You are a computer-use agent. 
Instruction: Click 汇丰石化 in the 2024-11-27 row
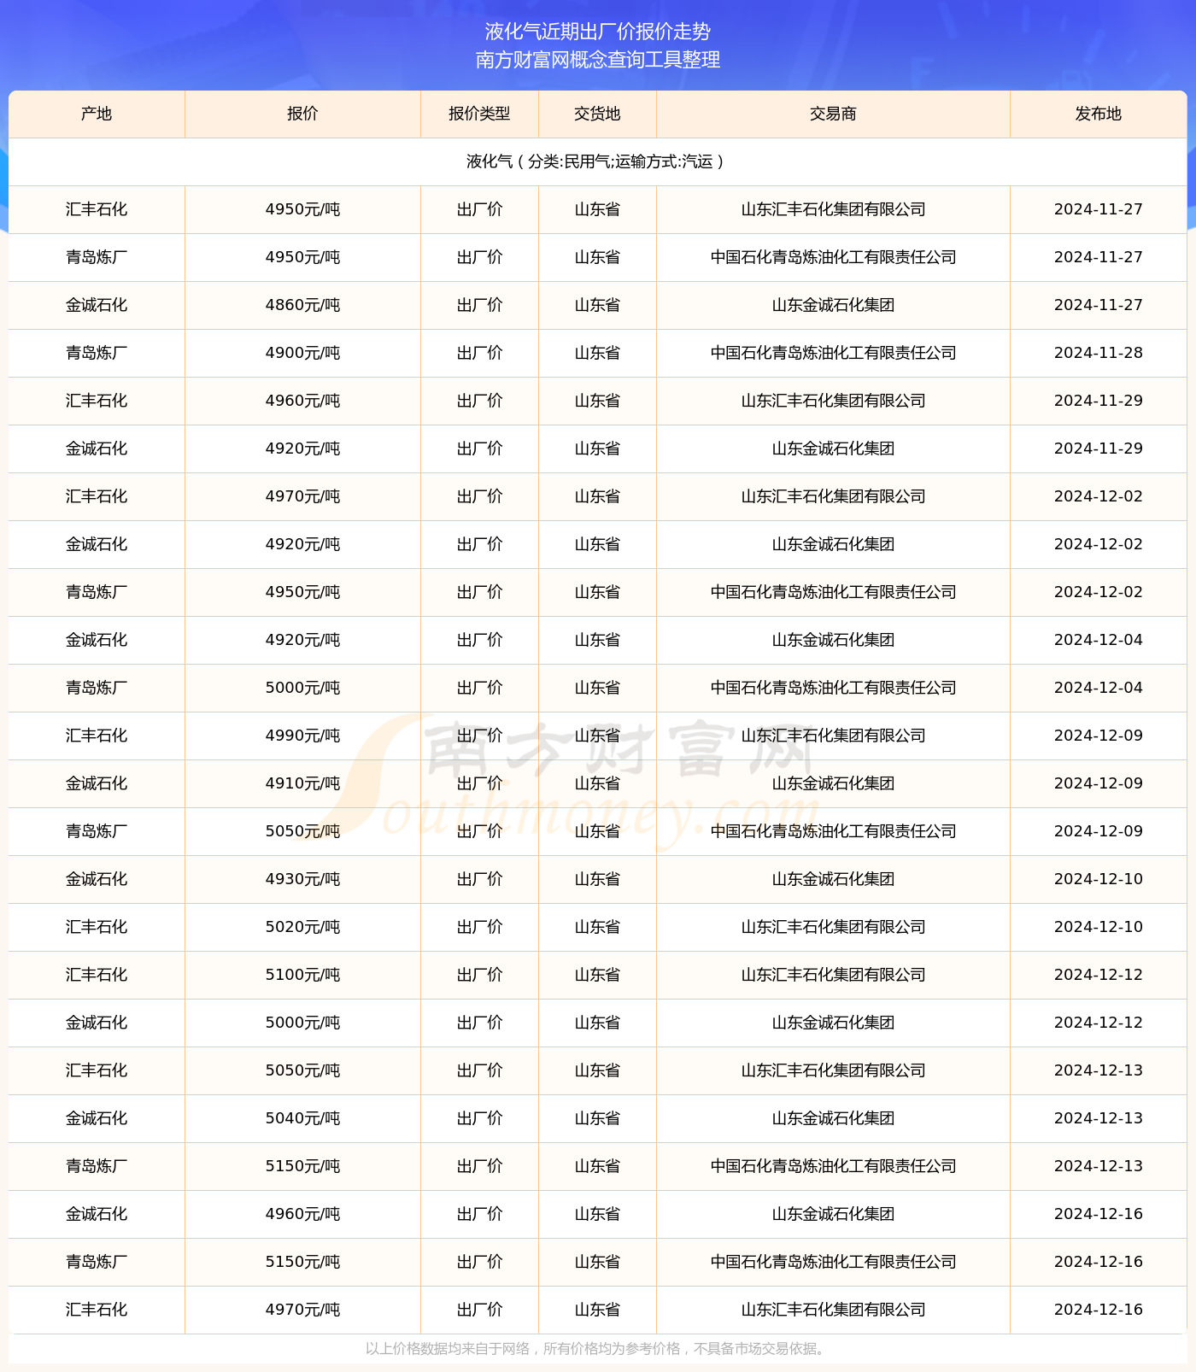pyautogui.click(x=97, y=209)
